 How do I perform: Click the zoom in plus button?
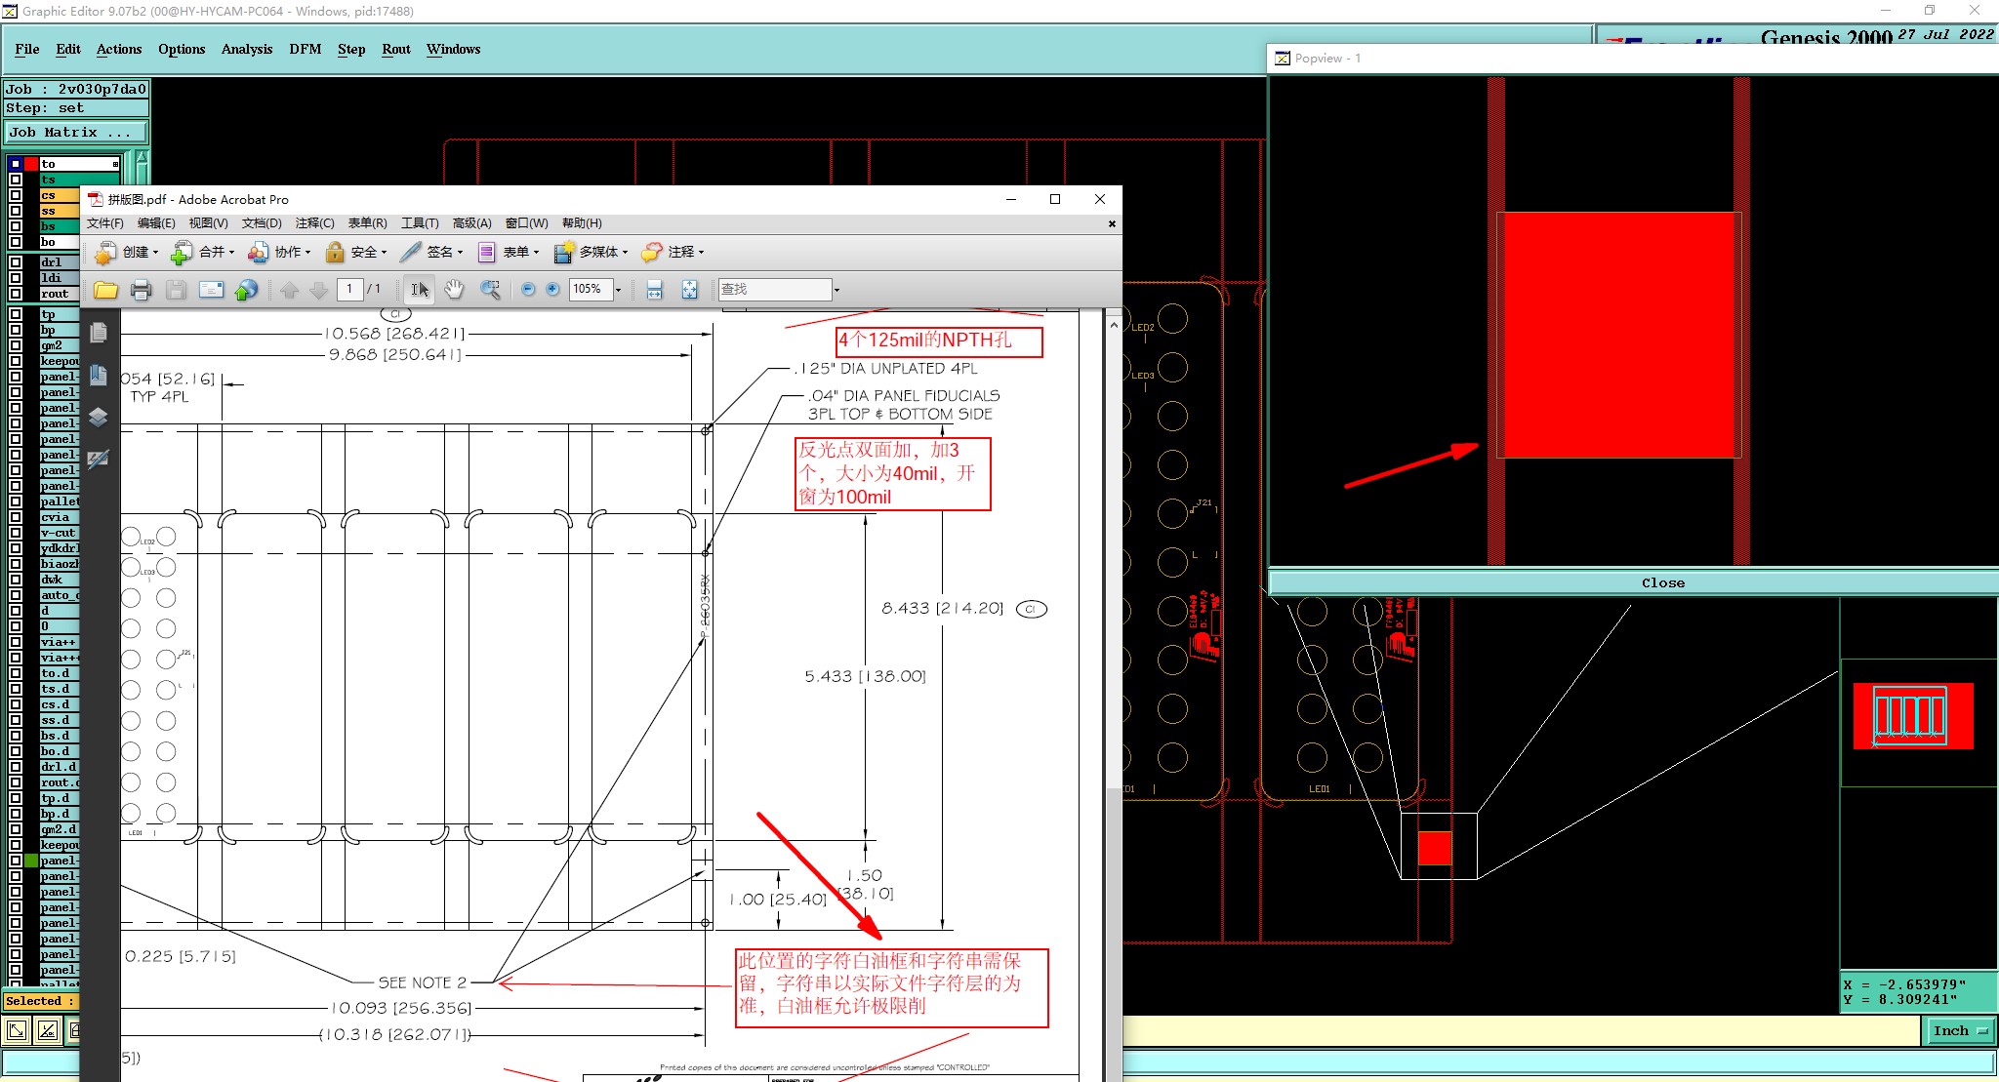coord(552,289)
